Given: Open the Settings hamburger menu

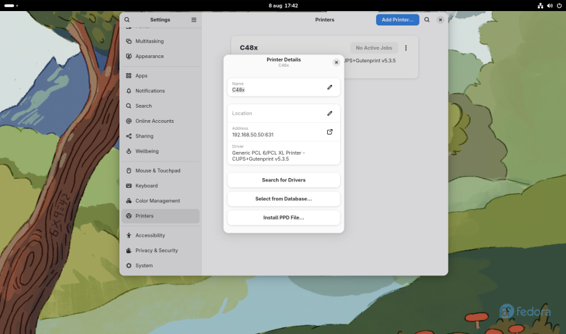Looking at the screenshot, I should click(194, 20).
